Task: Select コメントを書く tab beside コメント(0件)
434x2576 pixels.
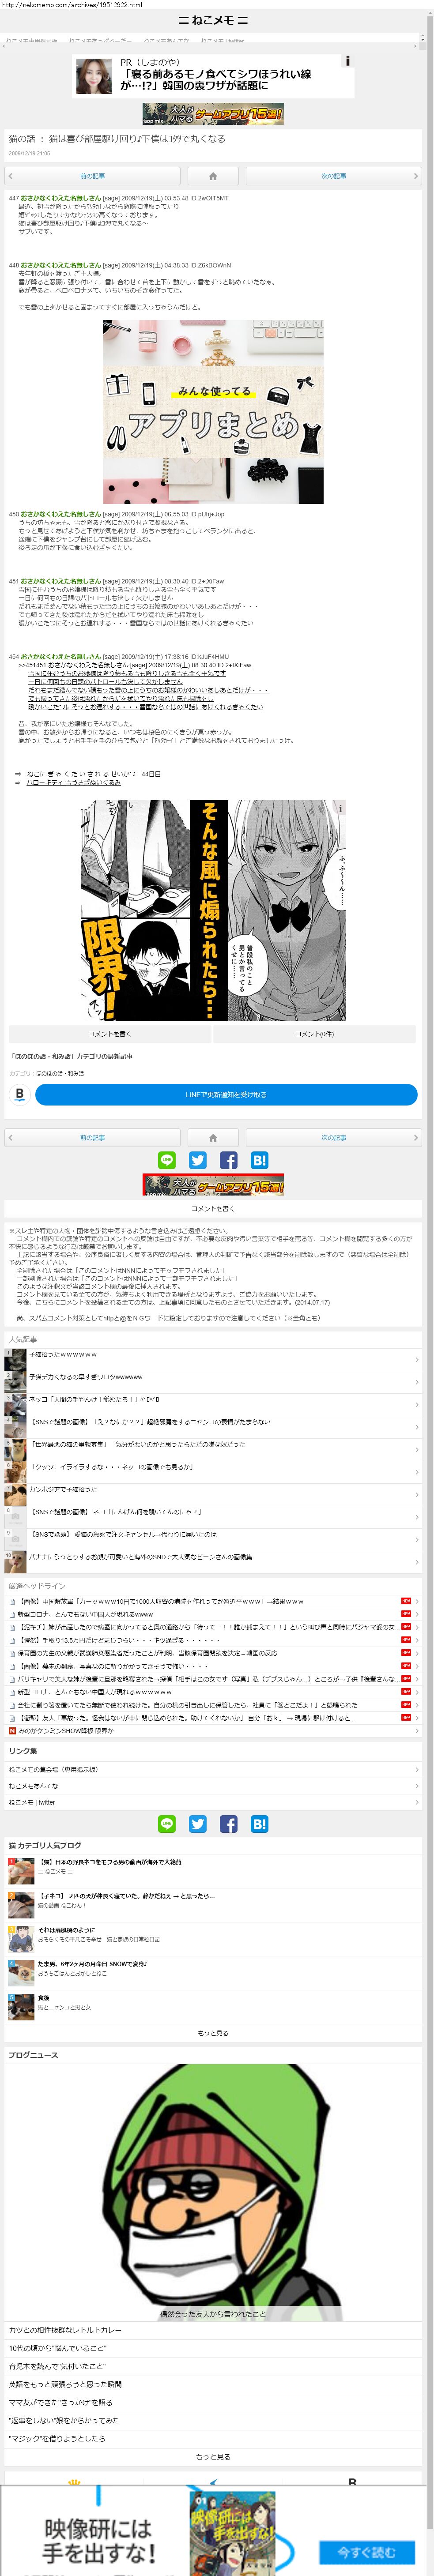Action: click(x=110, y=1034)
